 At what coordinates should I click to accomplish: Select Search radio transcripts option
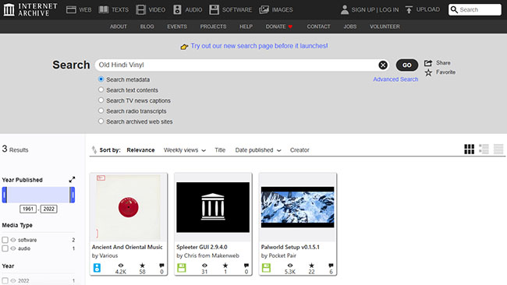(x=101, y=111)
